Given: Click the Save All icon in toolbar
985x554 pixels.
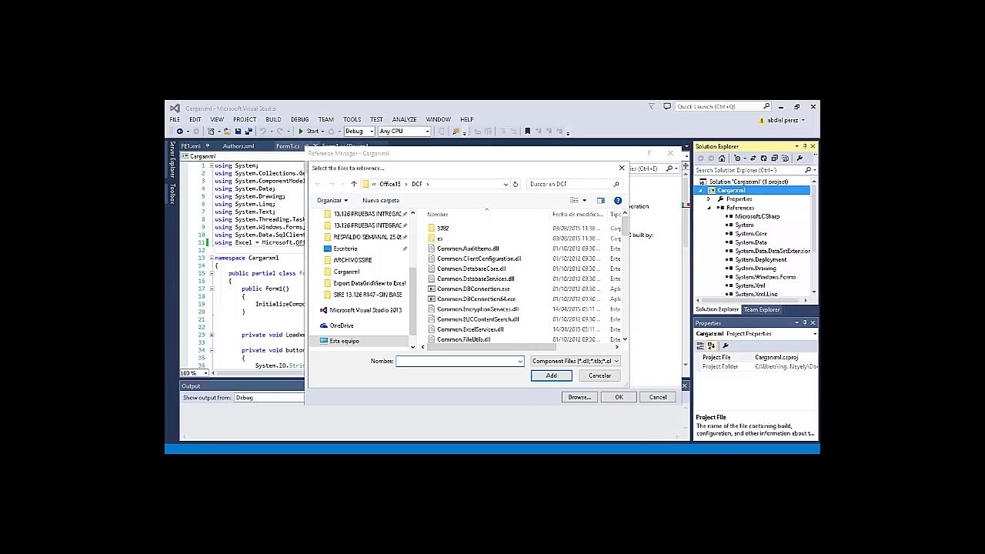Looking at the screenshot, I should (248, 131).
